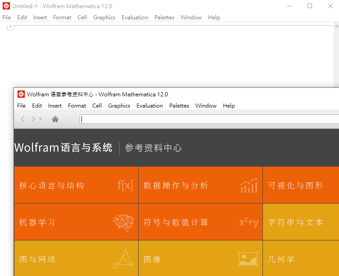
Task: Go forward with the right arrow
Action: coord(33,119)
